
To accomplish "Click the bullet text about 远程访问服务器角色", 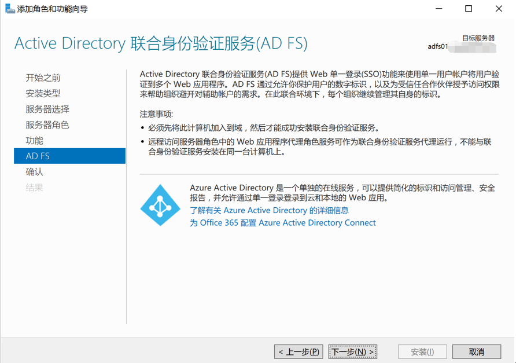I will pos(319,147).
